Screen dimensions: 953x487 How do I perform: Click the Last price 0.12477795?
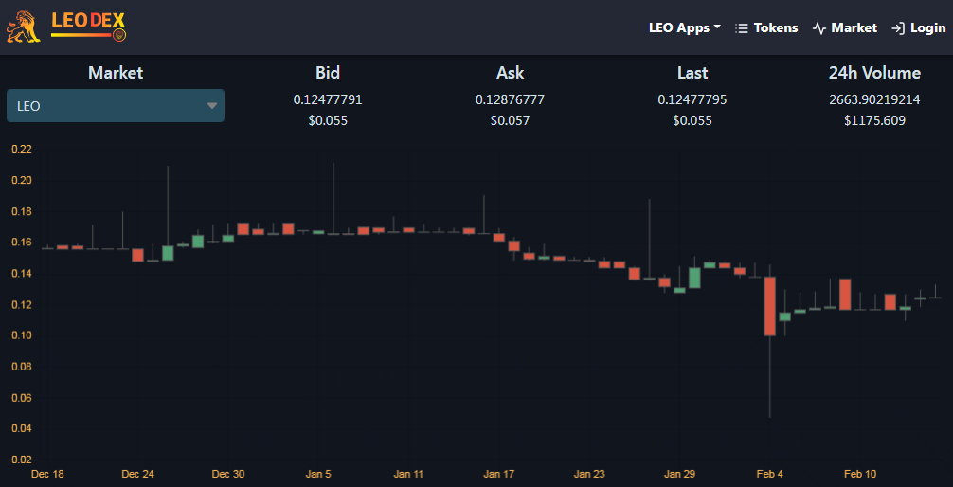tap(692, 99)
